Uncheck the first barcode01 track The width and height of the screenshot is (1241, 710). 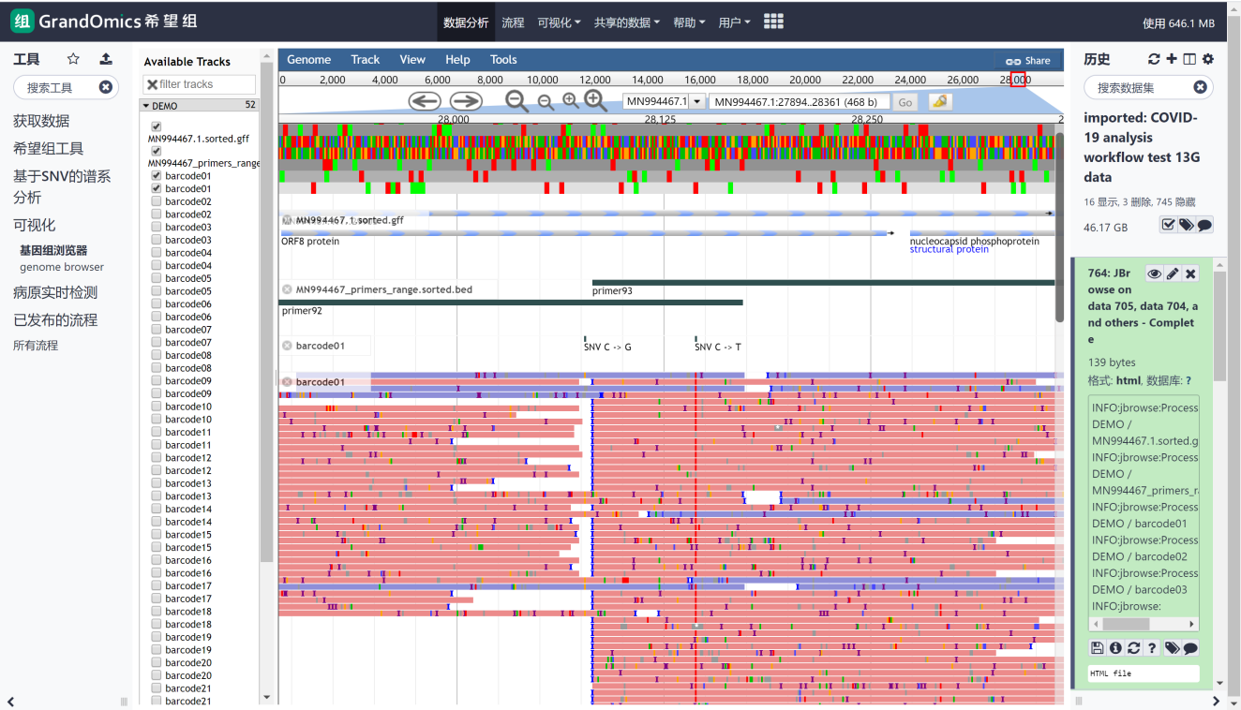click(157, 175)
